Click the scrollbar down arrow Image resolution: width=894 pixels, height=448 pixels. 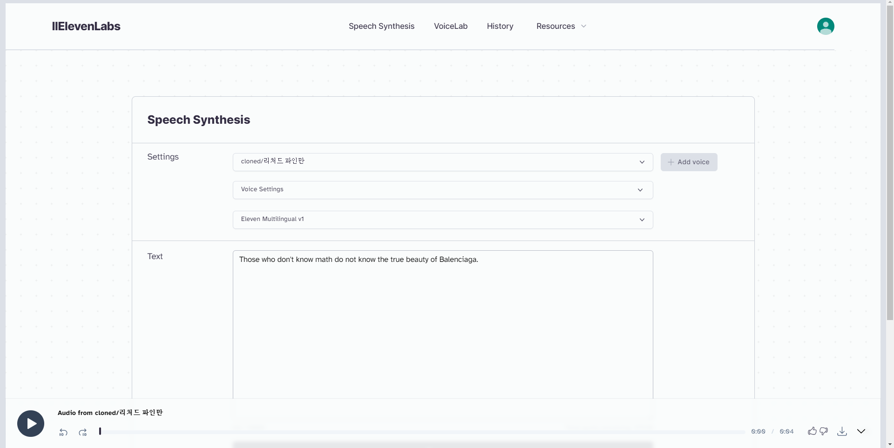(890, 444)
